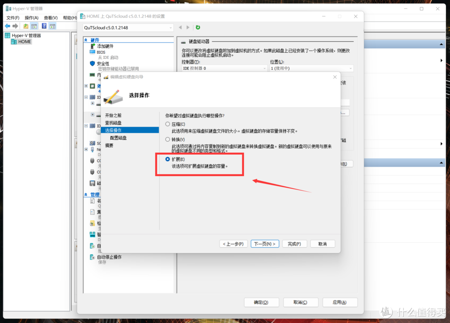Collapse the first IDE controller node

(86, 97)
